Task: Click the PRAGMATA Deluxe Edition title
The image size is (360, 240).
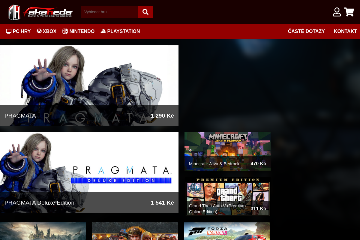Action: pos(39,203)
